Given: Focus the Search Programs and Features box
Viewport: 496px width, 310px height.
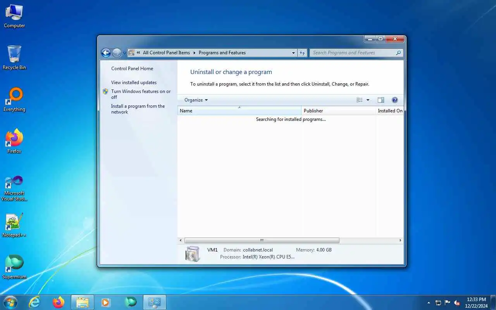Looking at the screenshot, I should pyautogui.click(x=353, y=53).
